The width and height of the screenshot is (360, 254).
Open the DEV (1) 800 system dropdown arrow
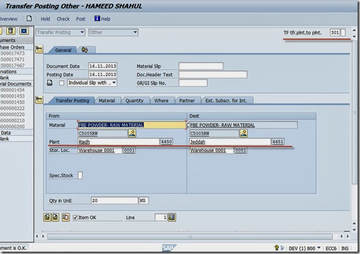(319, 248)
